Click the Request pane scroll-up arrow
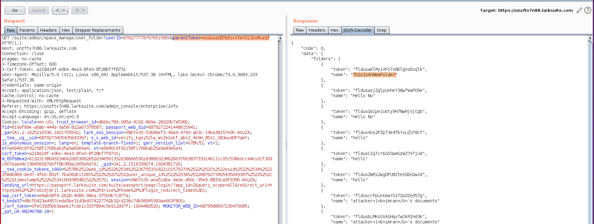The height and width of the screenshot is (224, 594). 280,38
